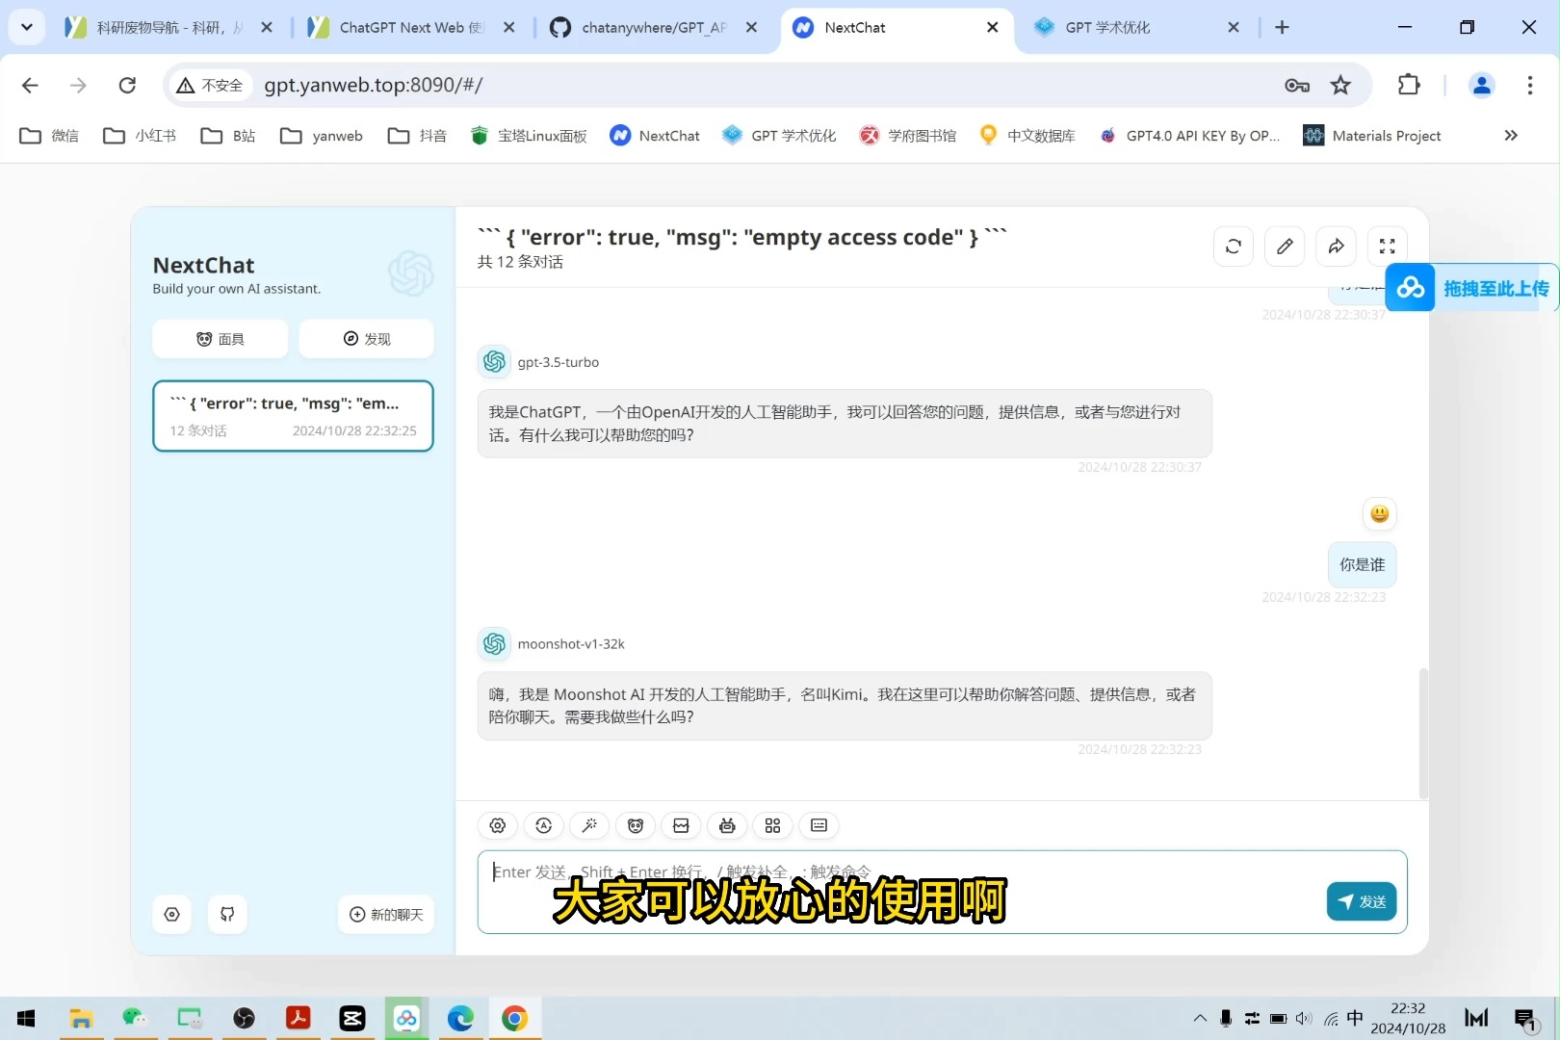Click the smiley user avatar
The image size is (1560, 1040).
[x=1380, y=513]
